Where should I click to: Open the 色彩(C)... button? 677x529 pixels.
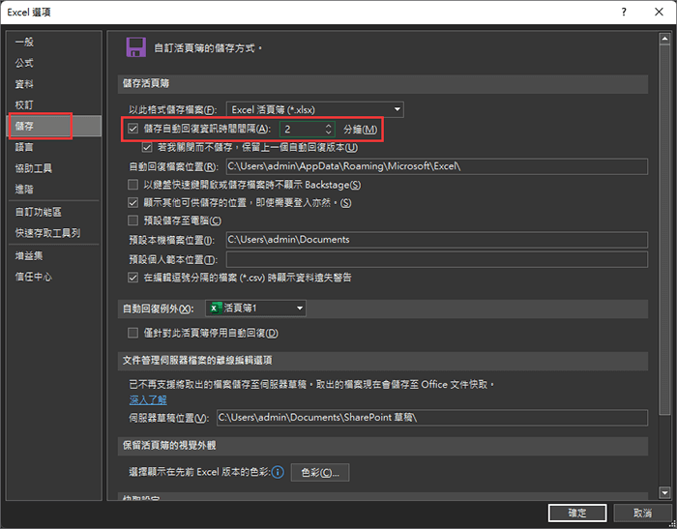[320, 473]
